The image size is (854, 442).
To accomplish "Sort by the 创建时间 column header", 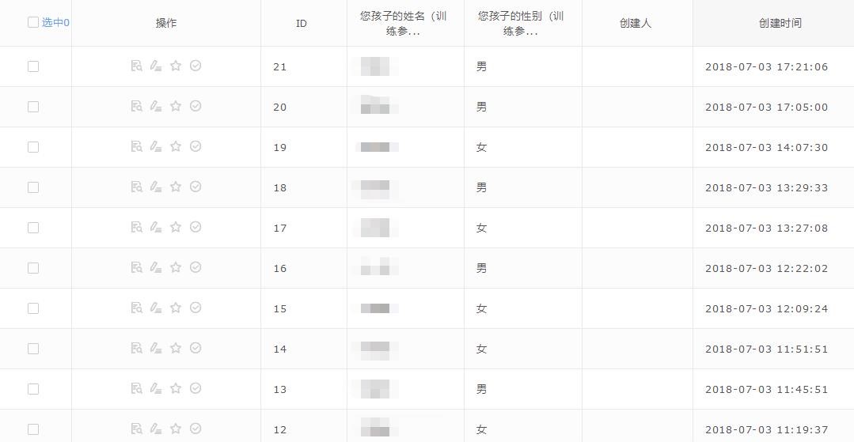I will pyautogui.click(x=780, y=23).
